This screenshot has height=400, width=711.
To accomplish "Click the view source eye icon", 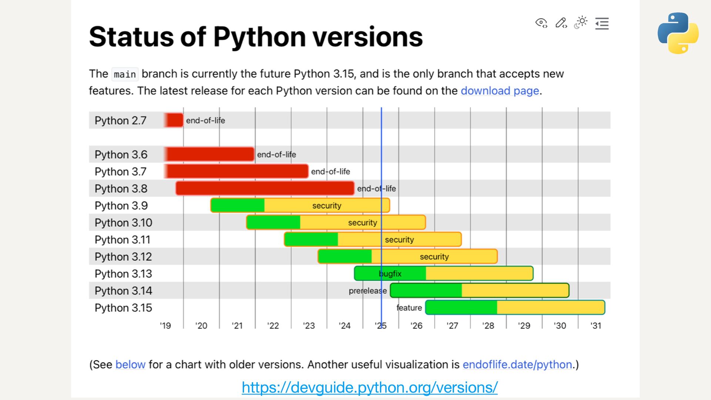I will point(541,23).
